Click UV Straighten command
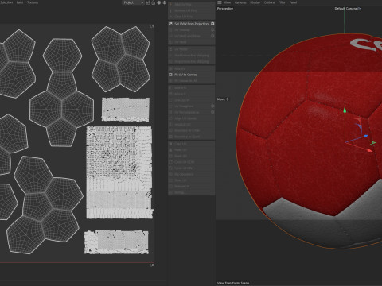The width and height of the screenshot is (382, 286). pos(184,106)
